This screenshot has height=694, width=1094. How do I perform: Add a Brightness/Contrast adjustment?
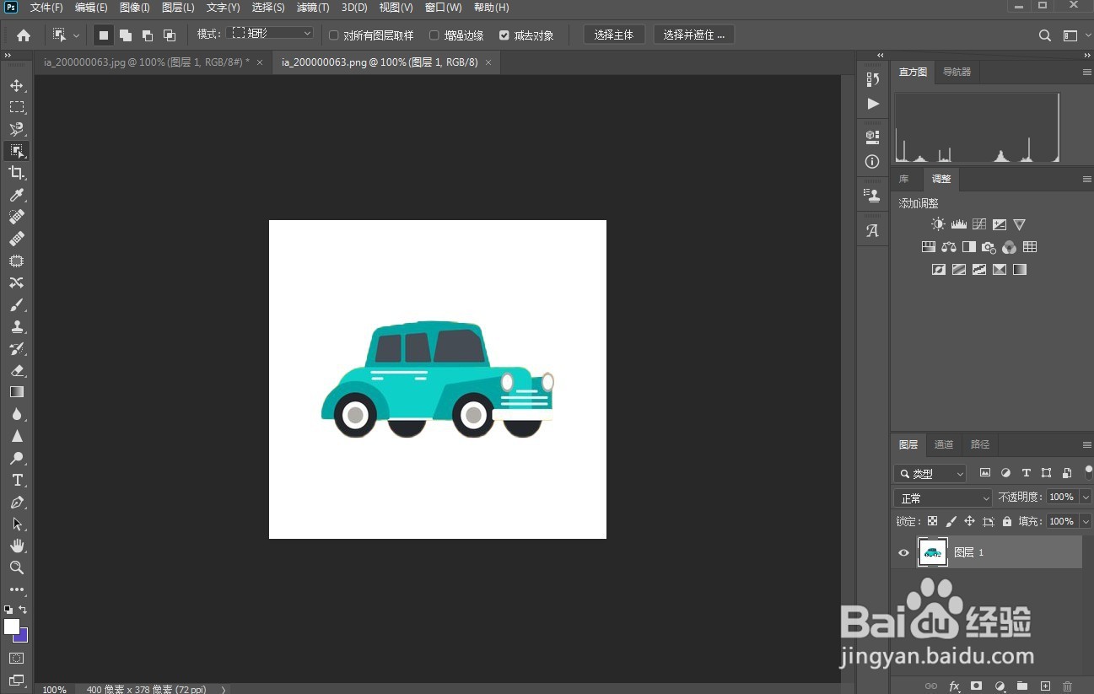tap(938, 224)
